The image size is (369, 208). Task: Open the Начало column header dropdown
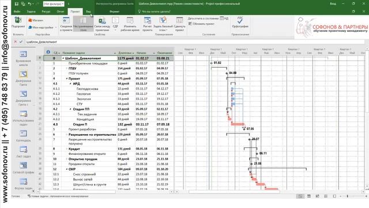point(154,53)
